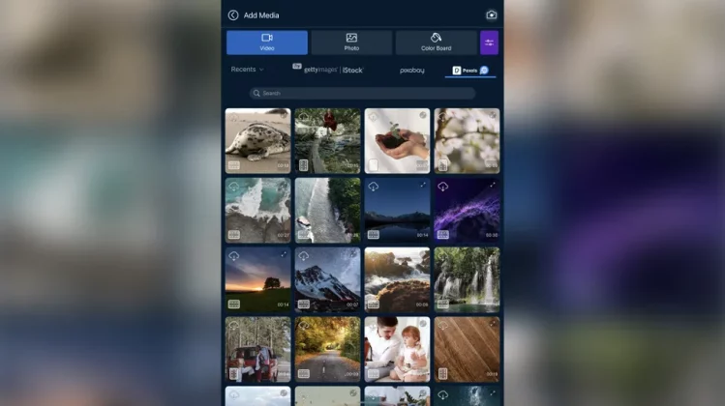Expand preview of the night lake video
This screenshot has height=406, width=725.
(x=422, y=186)
